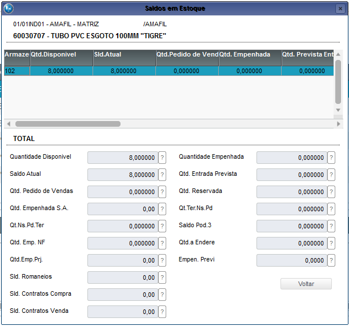Click the Quantidade Disponivel total field

(122, 158)
